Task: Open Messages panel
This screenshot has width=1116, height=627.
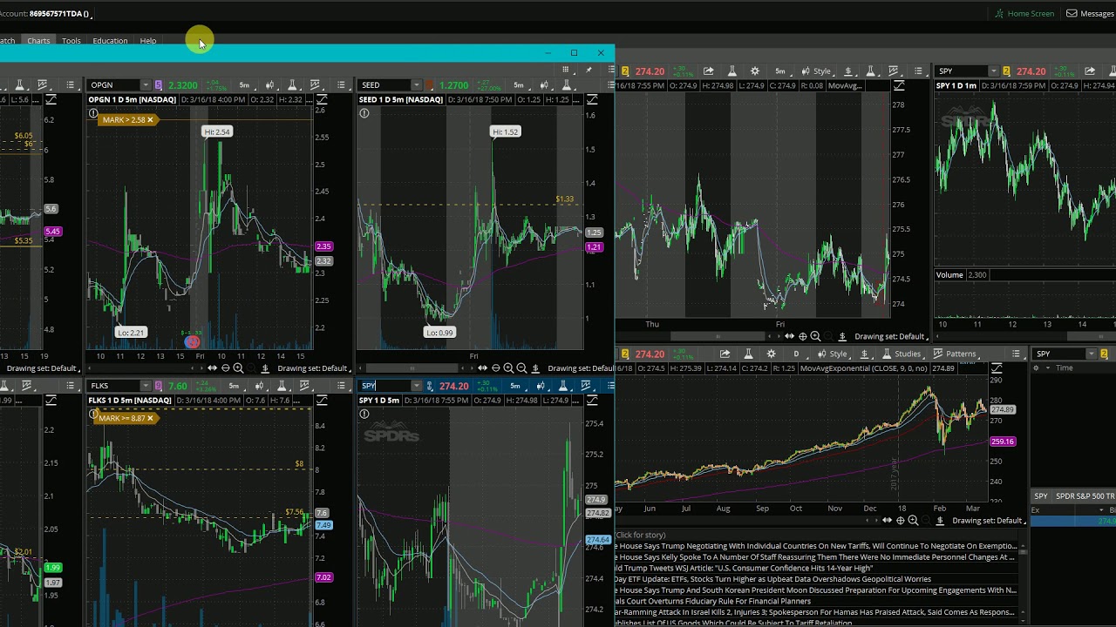Action: tap(1090, 14)
